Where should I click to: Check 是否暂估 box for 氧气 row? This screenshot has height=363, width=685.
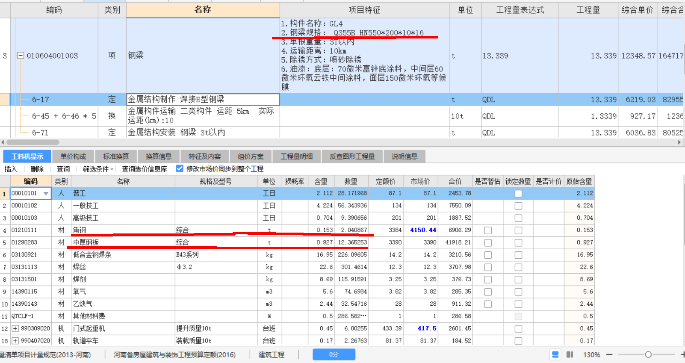coord(488,292)
